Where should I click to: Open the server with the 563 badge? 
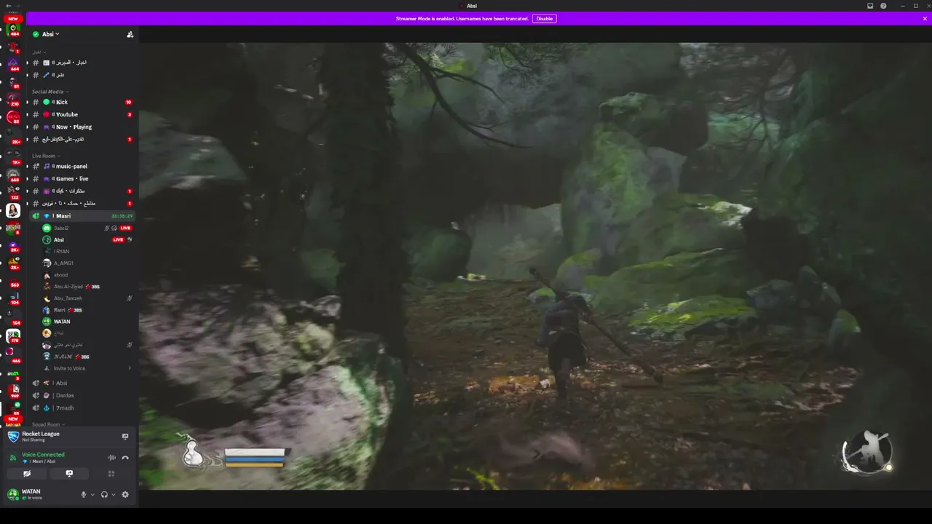13,280
